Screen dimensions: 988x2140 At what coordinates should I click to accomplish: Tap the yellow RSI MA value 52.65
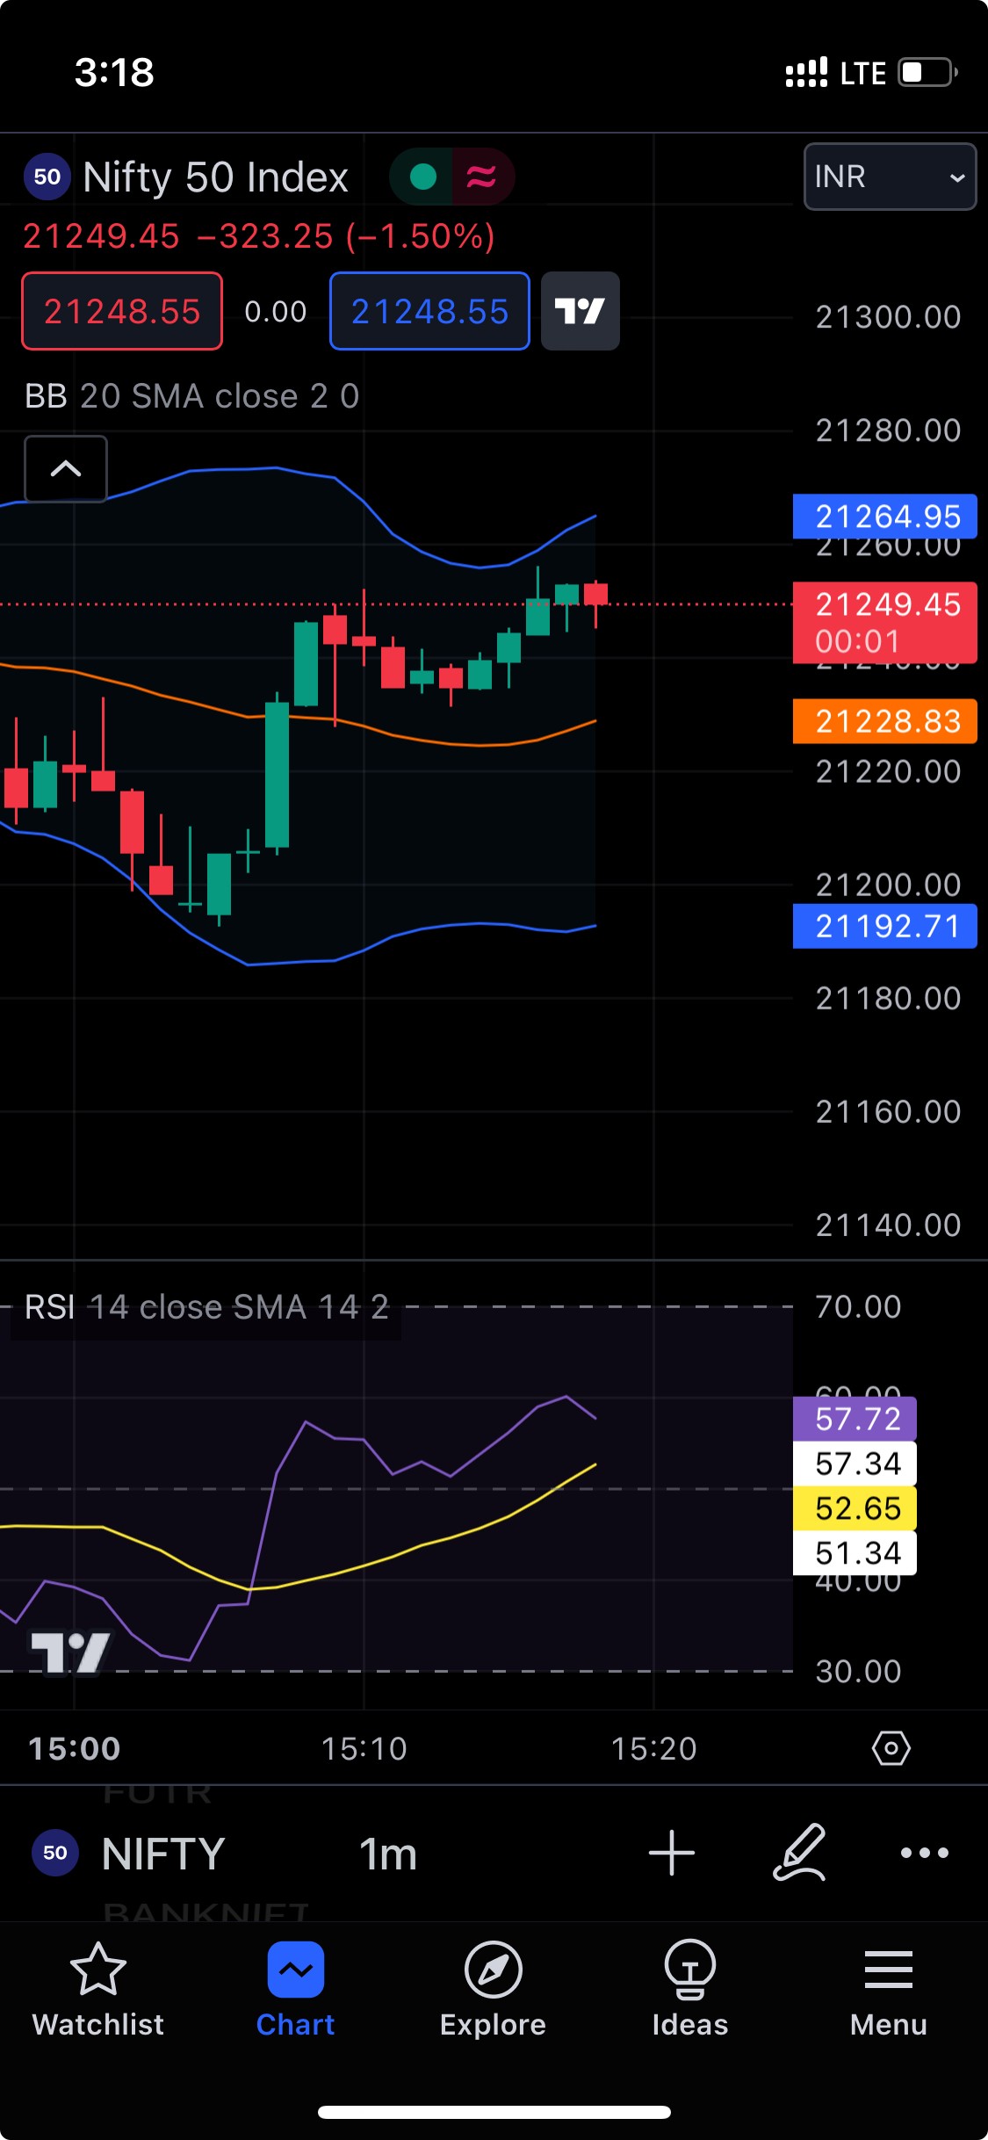(x=855, y=1508)
